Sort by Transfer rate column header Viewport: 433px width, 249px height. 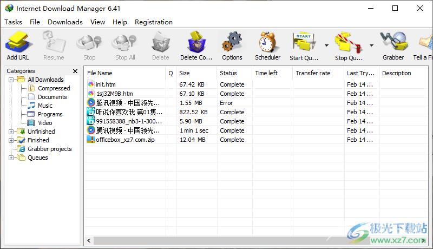pyautogui.click(x=319, y=73)
